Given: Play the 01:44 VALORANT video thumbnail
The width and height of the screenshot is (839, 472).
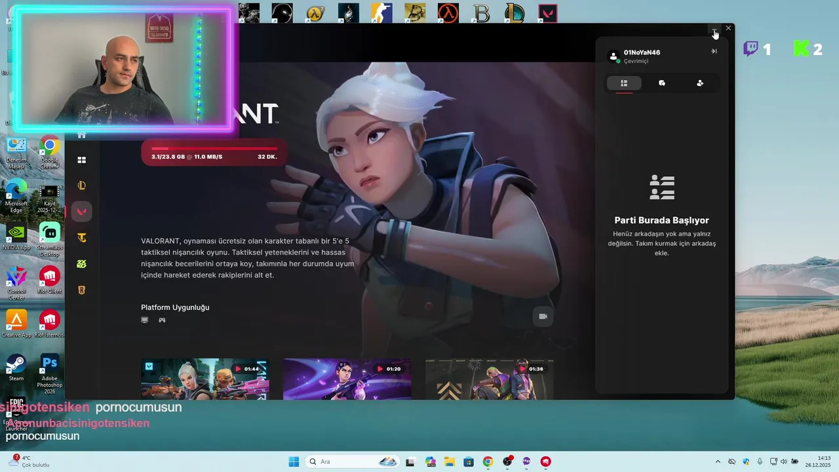Looking at the screenshot, I should coord(205,379).
